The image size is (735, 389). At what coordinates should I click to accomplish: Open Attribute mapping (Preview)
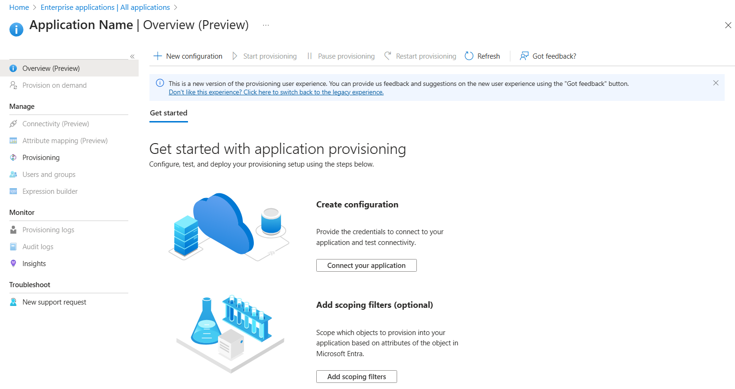pos(64,140)
